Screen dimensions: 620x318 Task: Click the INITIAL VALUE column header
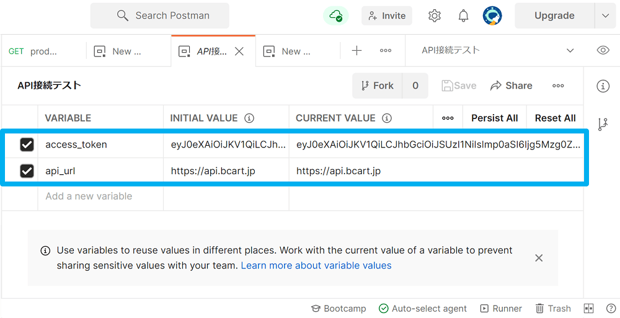203,118
